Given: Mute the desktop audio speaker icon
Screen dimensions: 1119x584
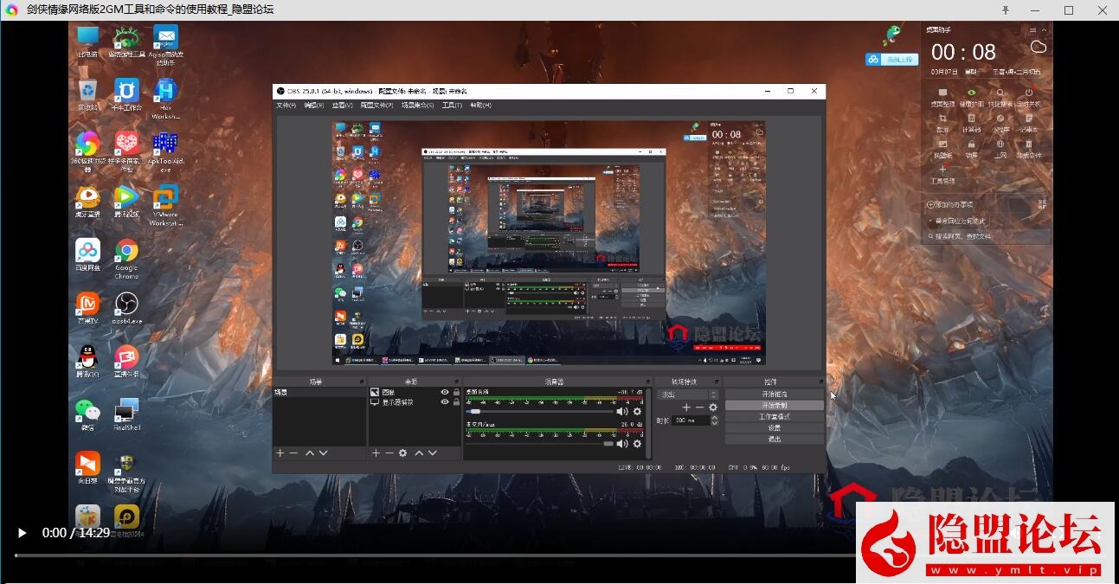Looking at the screenshot, I should point(621,412).
